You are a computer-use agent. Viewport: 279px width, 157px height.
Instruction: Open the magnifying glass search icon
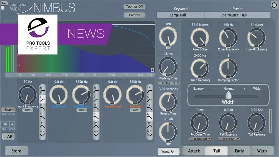point(274,5)
